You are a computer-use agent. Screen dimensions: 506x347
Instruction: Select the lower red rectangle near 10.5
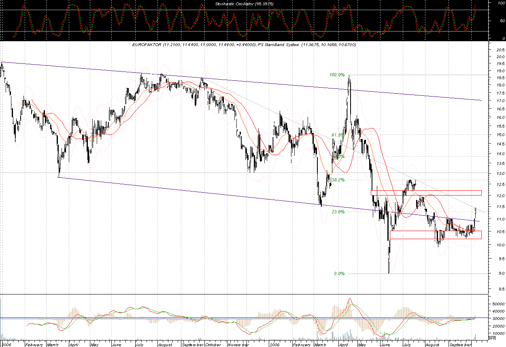pos(435,235)
